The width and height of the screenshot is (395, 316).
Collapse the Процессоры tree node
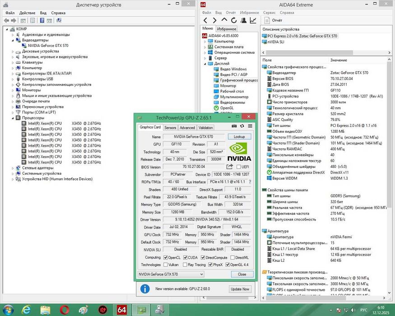12,118
